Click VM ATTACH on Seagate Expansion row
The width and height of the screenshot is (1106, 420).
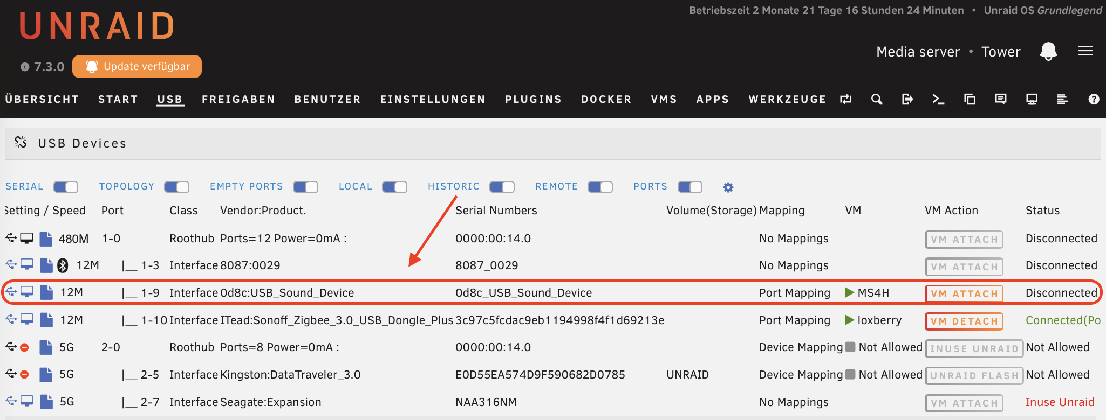[964, 403]
